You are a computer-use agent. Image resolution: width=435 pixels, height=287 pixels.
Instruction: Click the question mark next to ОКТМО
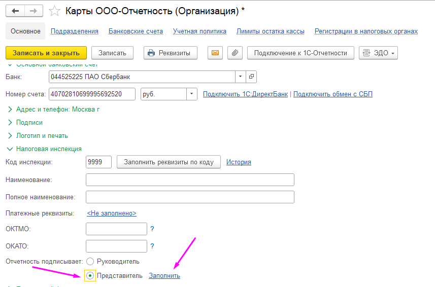pos(152,229)
